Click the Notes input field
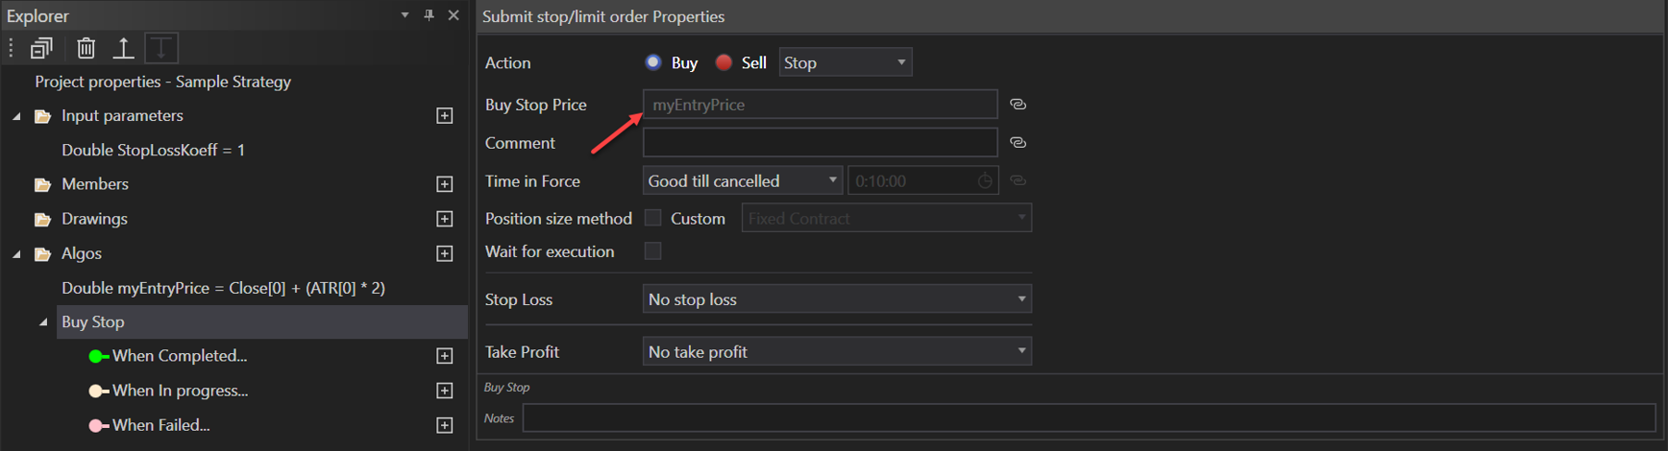Viewport: 1668px width, 451px height. pos(1089,418)
